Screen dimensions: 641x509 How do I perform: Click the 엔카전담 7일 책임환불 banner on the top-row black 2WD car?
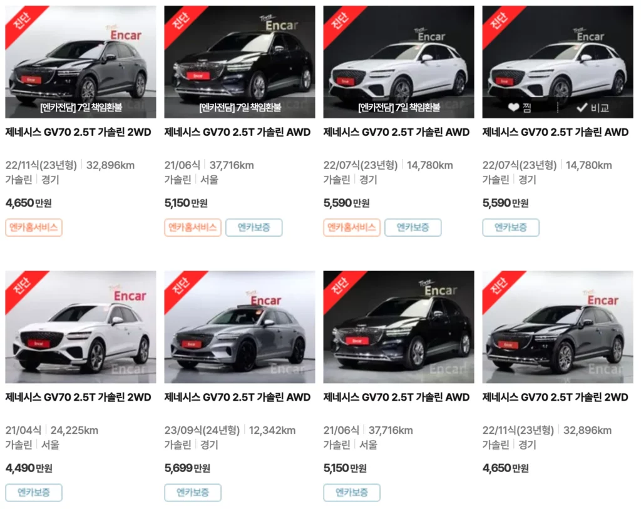point(81,108)
